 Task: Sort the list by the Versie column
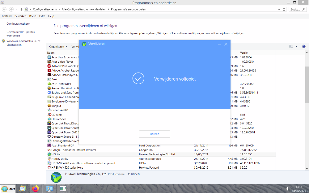[x=256, y=53]
